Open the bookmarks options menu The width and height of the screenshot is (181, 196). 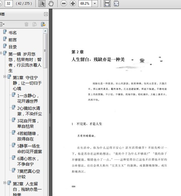coord(2,24)
